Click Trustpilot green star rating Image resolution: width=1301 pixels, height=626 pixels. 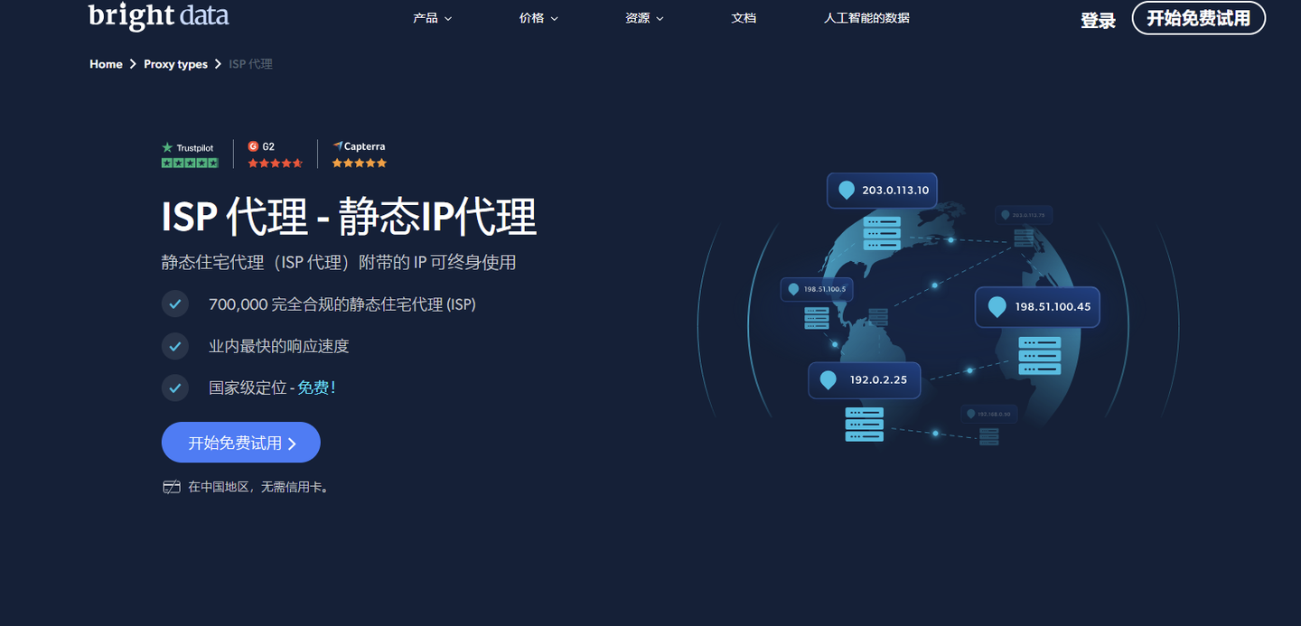click(x=190, y=163)
